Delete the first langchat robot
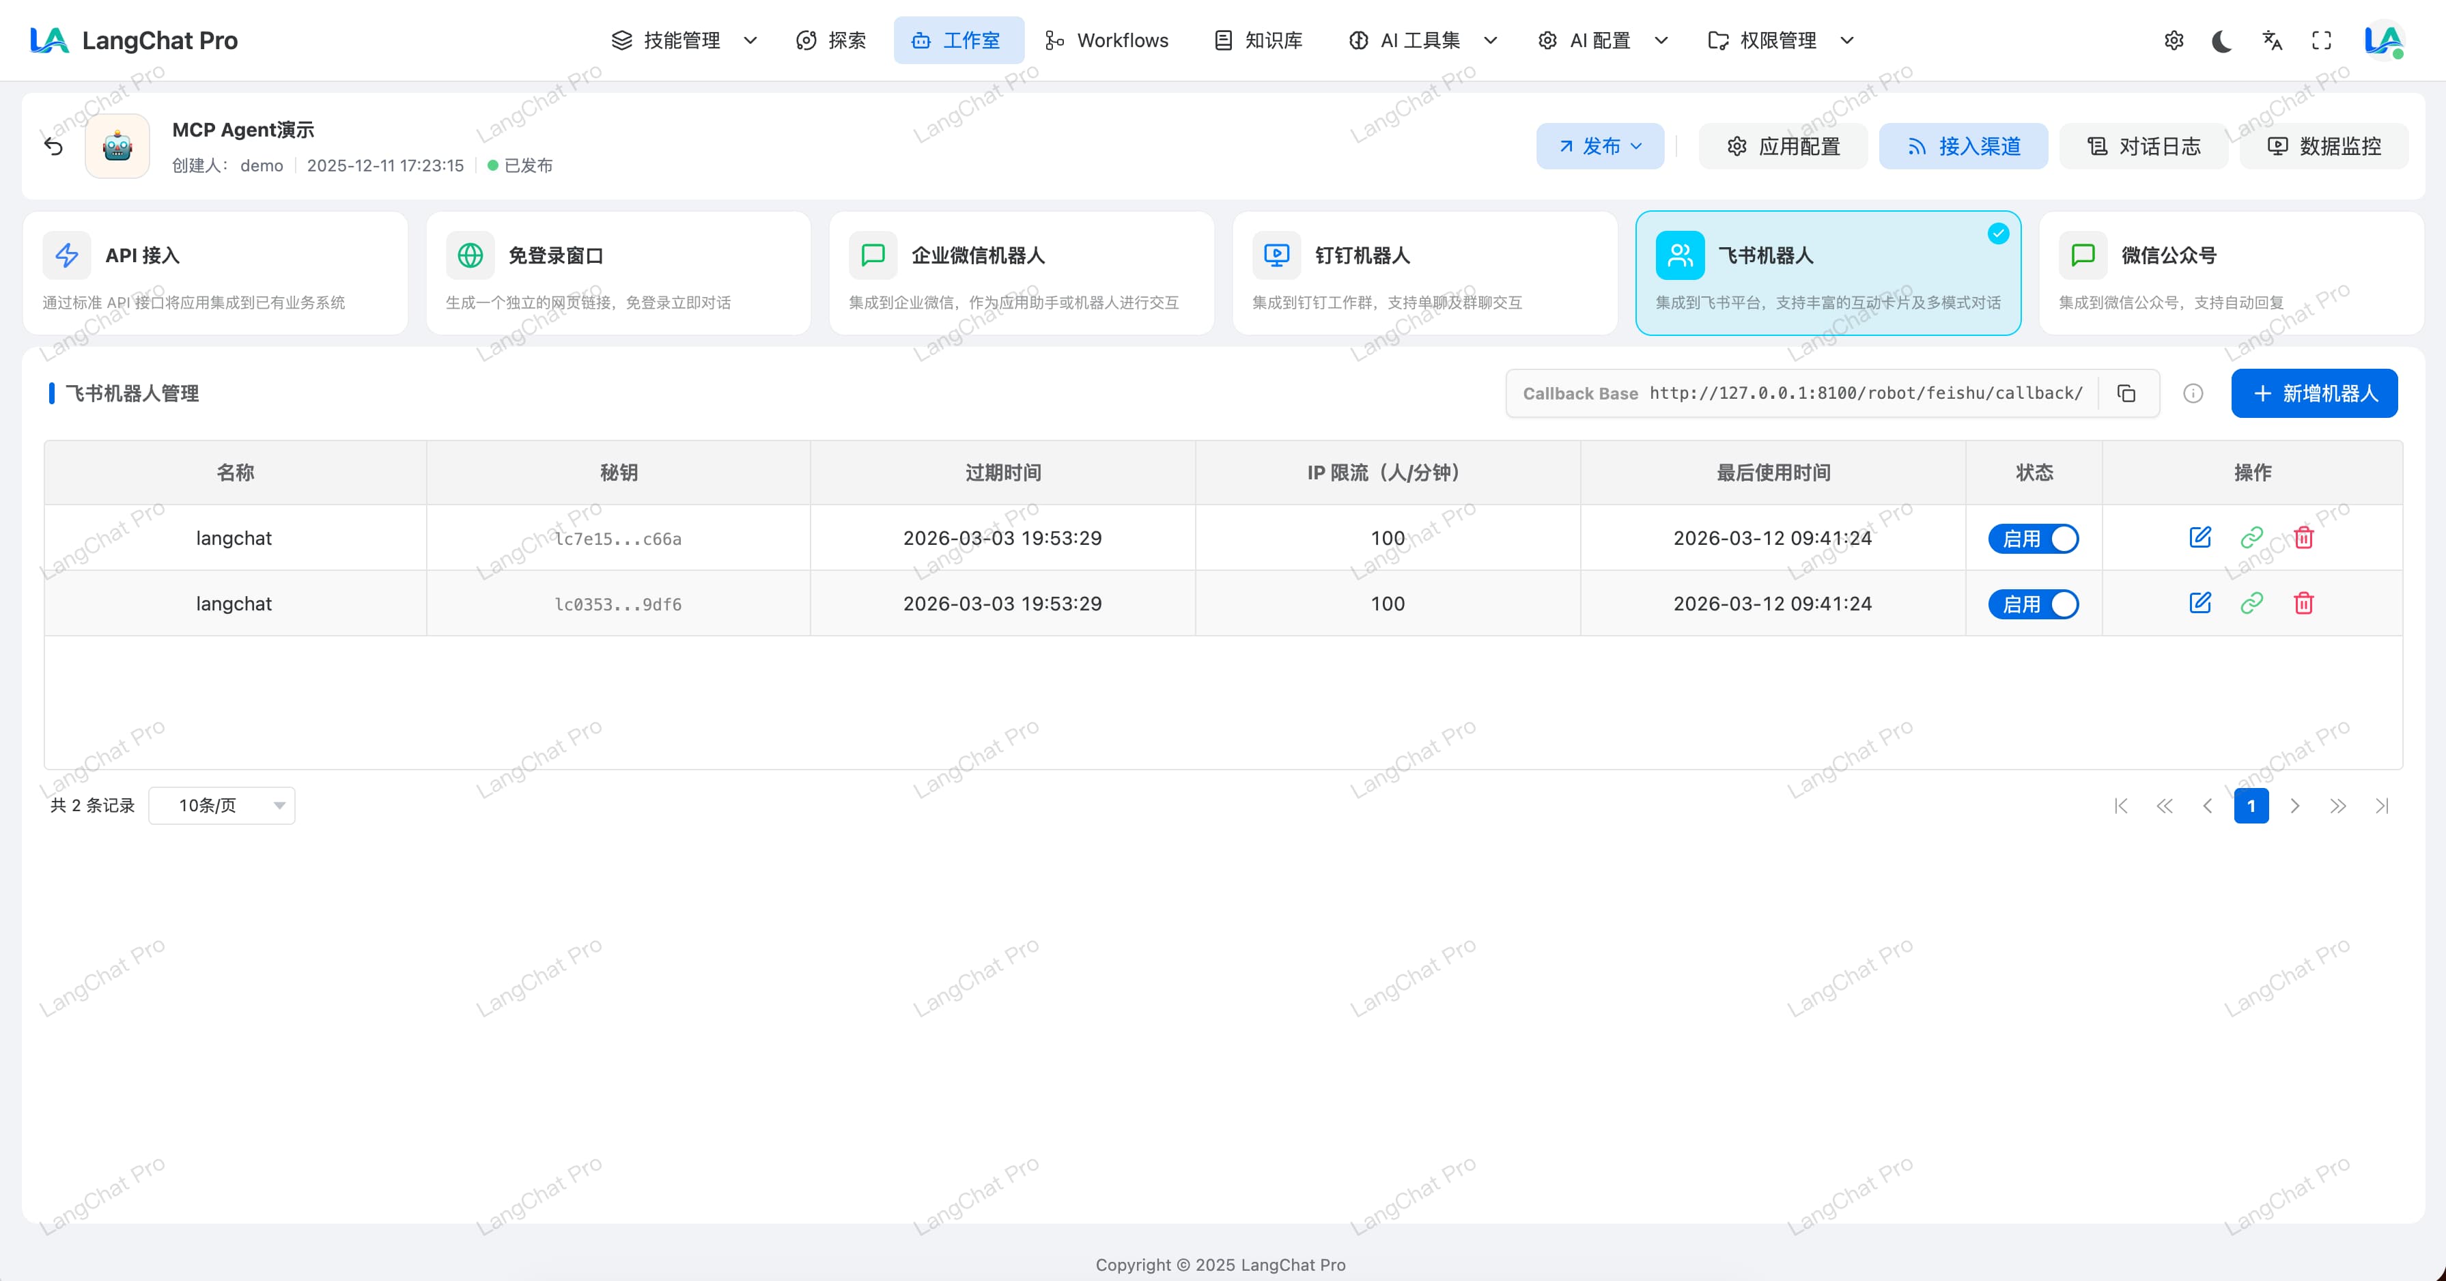This screenshot has width=2446, height=1281. pos(2303,537)
